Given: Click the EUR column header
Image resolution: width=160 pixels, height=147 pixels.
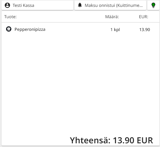Looking at the screenshot, I should pyautogui.click(x=143, y=17).
